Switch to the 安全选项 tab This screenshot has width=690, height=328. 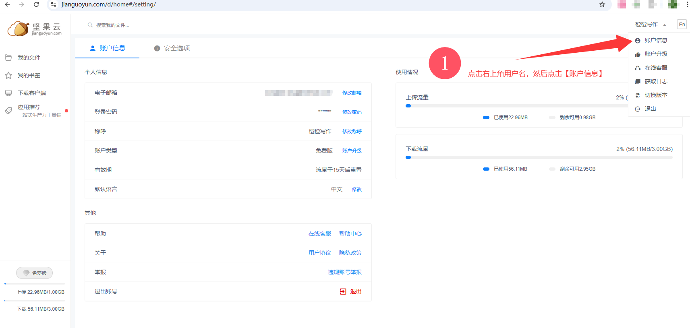point(172,48)
